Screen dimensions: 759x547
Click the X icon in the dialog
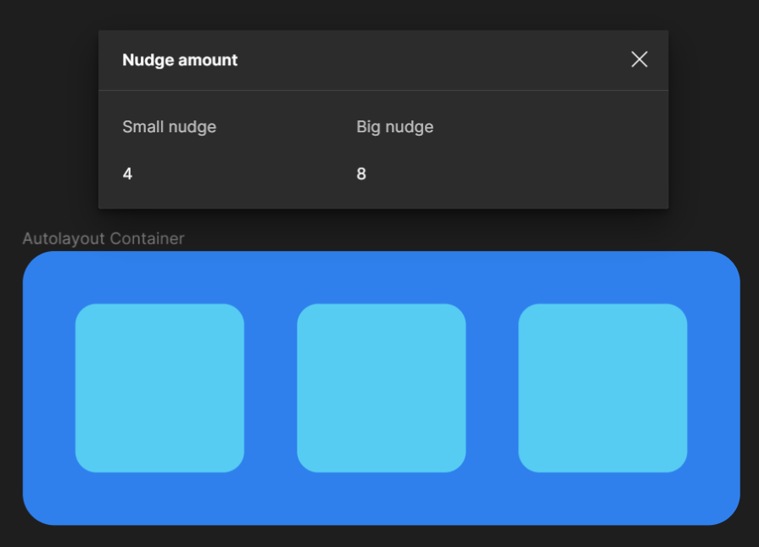[639, 59]
